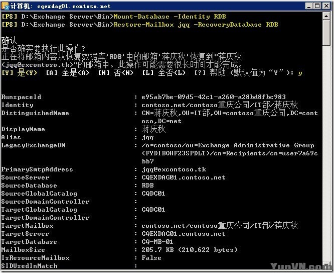Screen dimensions: 334x273
Task: Click the [N] 否(N) prompt option
Action: click(x=116, y=73)
